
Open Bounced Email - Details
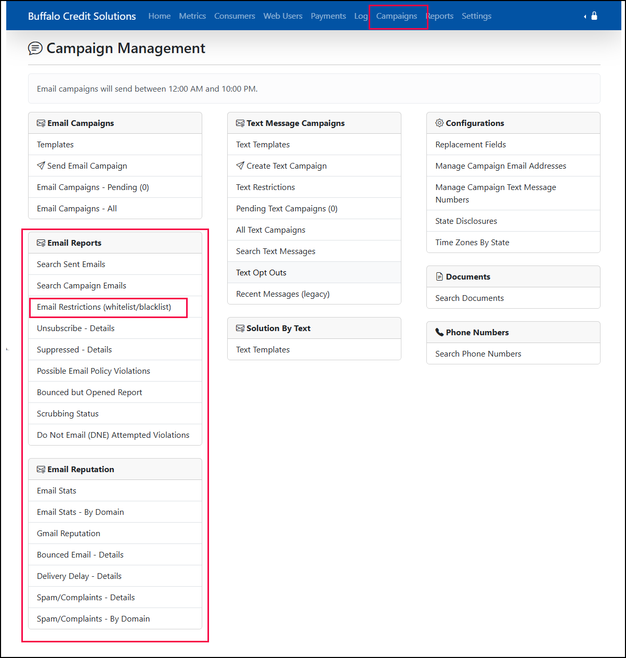tap(115, 555)
